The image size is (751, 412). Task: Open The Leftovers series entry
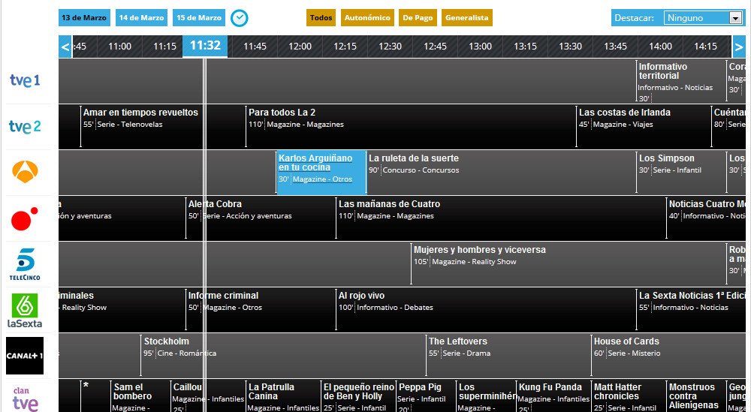tap(458, 341)
